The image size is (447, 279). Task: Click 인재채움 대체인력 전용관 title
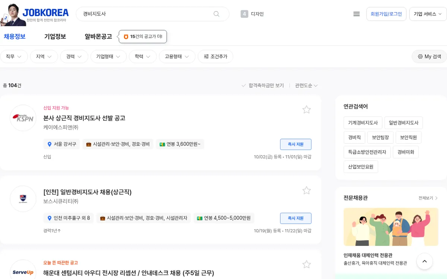(x=368, y=255)
